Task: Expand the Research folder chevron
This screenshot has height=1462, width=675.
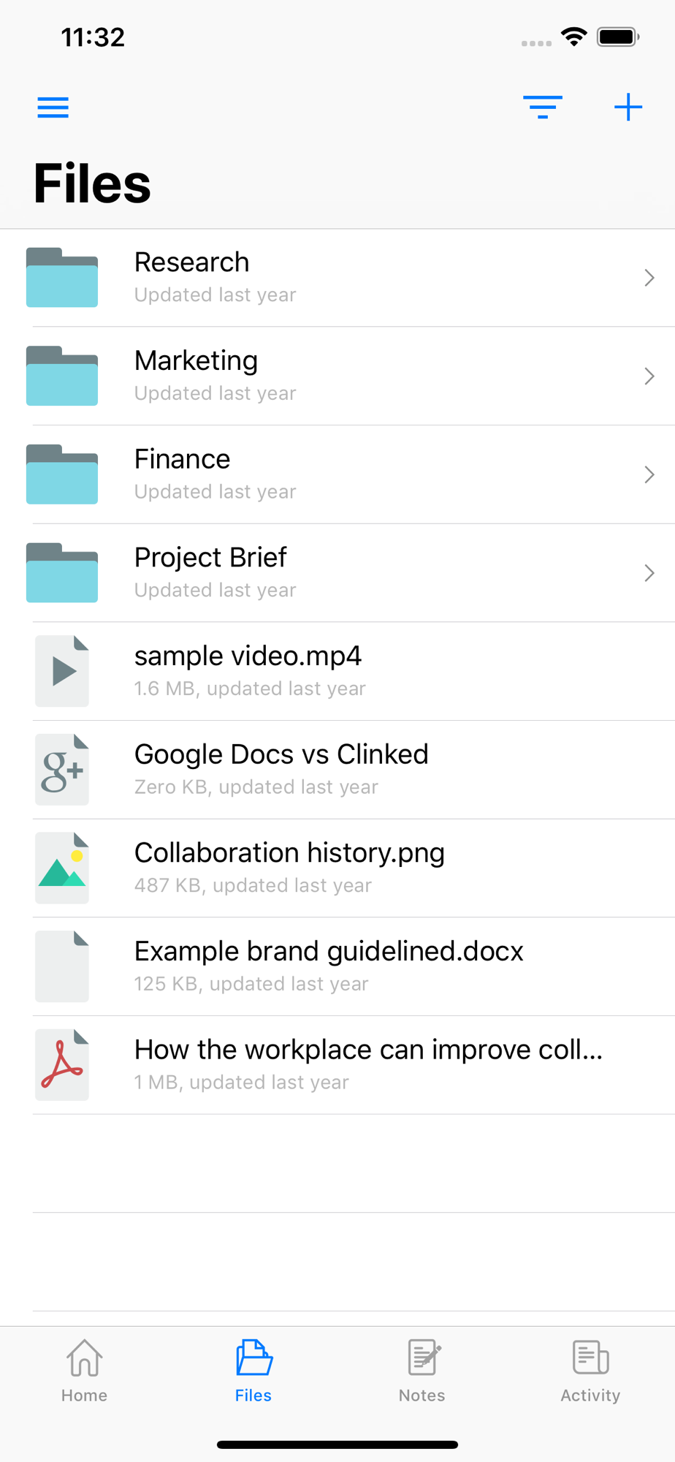Action: click(649, 278)
